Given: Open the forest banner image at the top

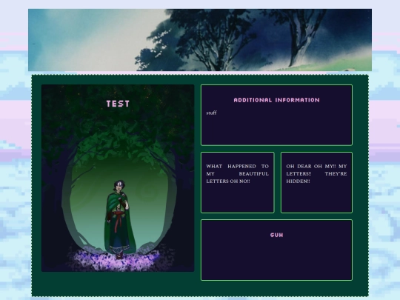Looking at the screenshot, I should (200, 40).
